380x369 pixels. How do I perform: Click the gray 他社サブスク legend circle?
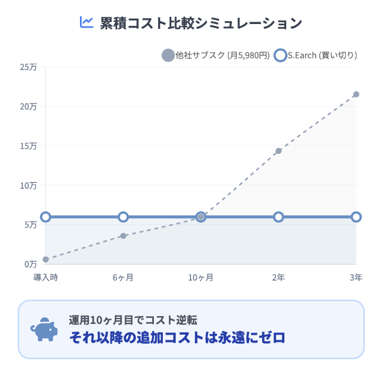click(168, 56)
